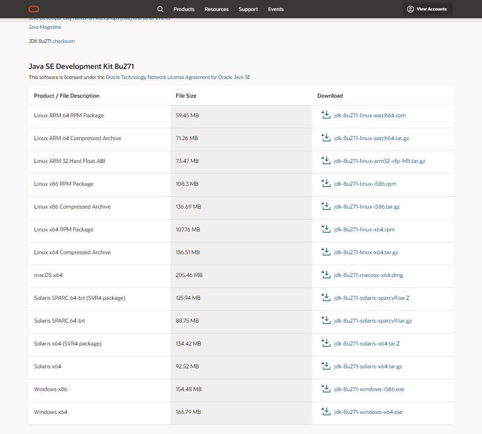This screenshot has height=434, width=482.
Task: Select the 'Windows x86' description text
Action: coord(51,389)
